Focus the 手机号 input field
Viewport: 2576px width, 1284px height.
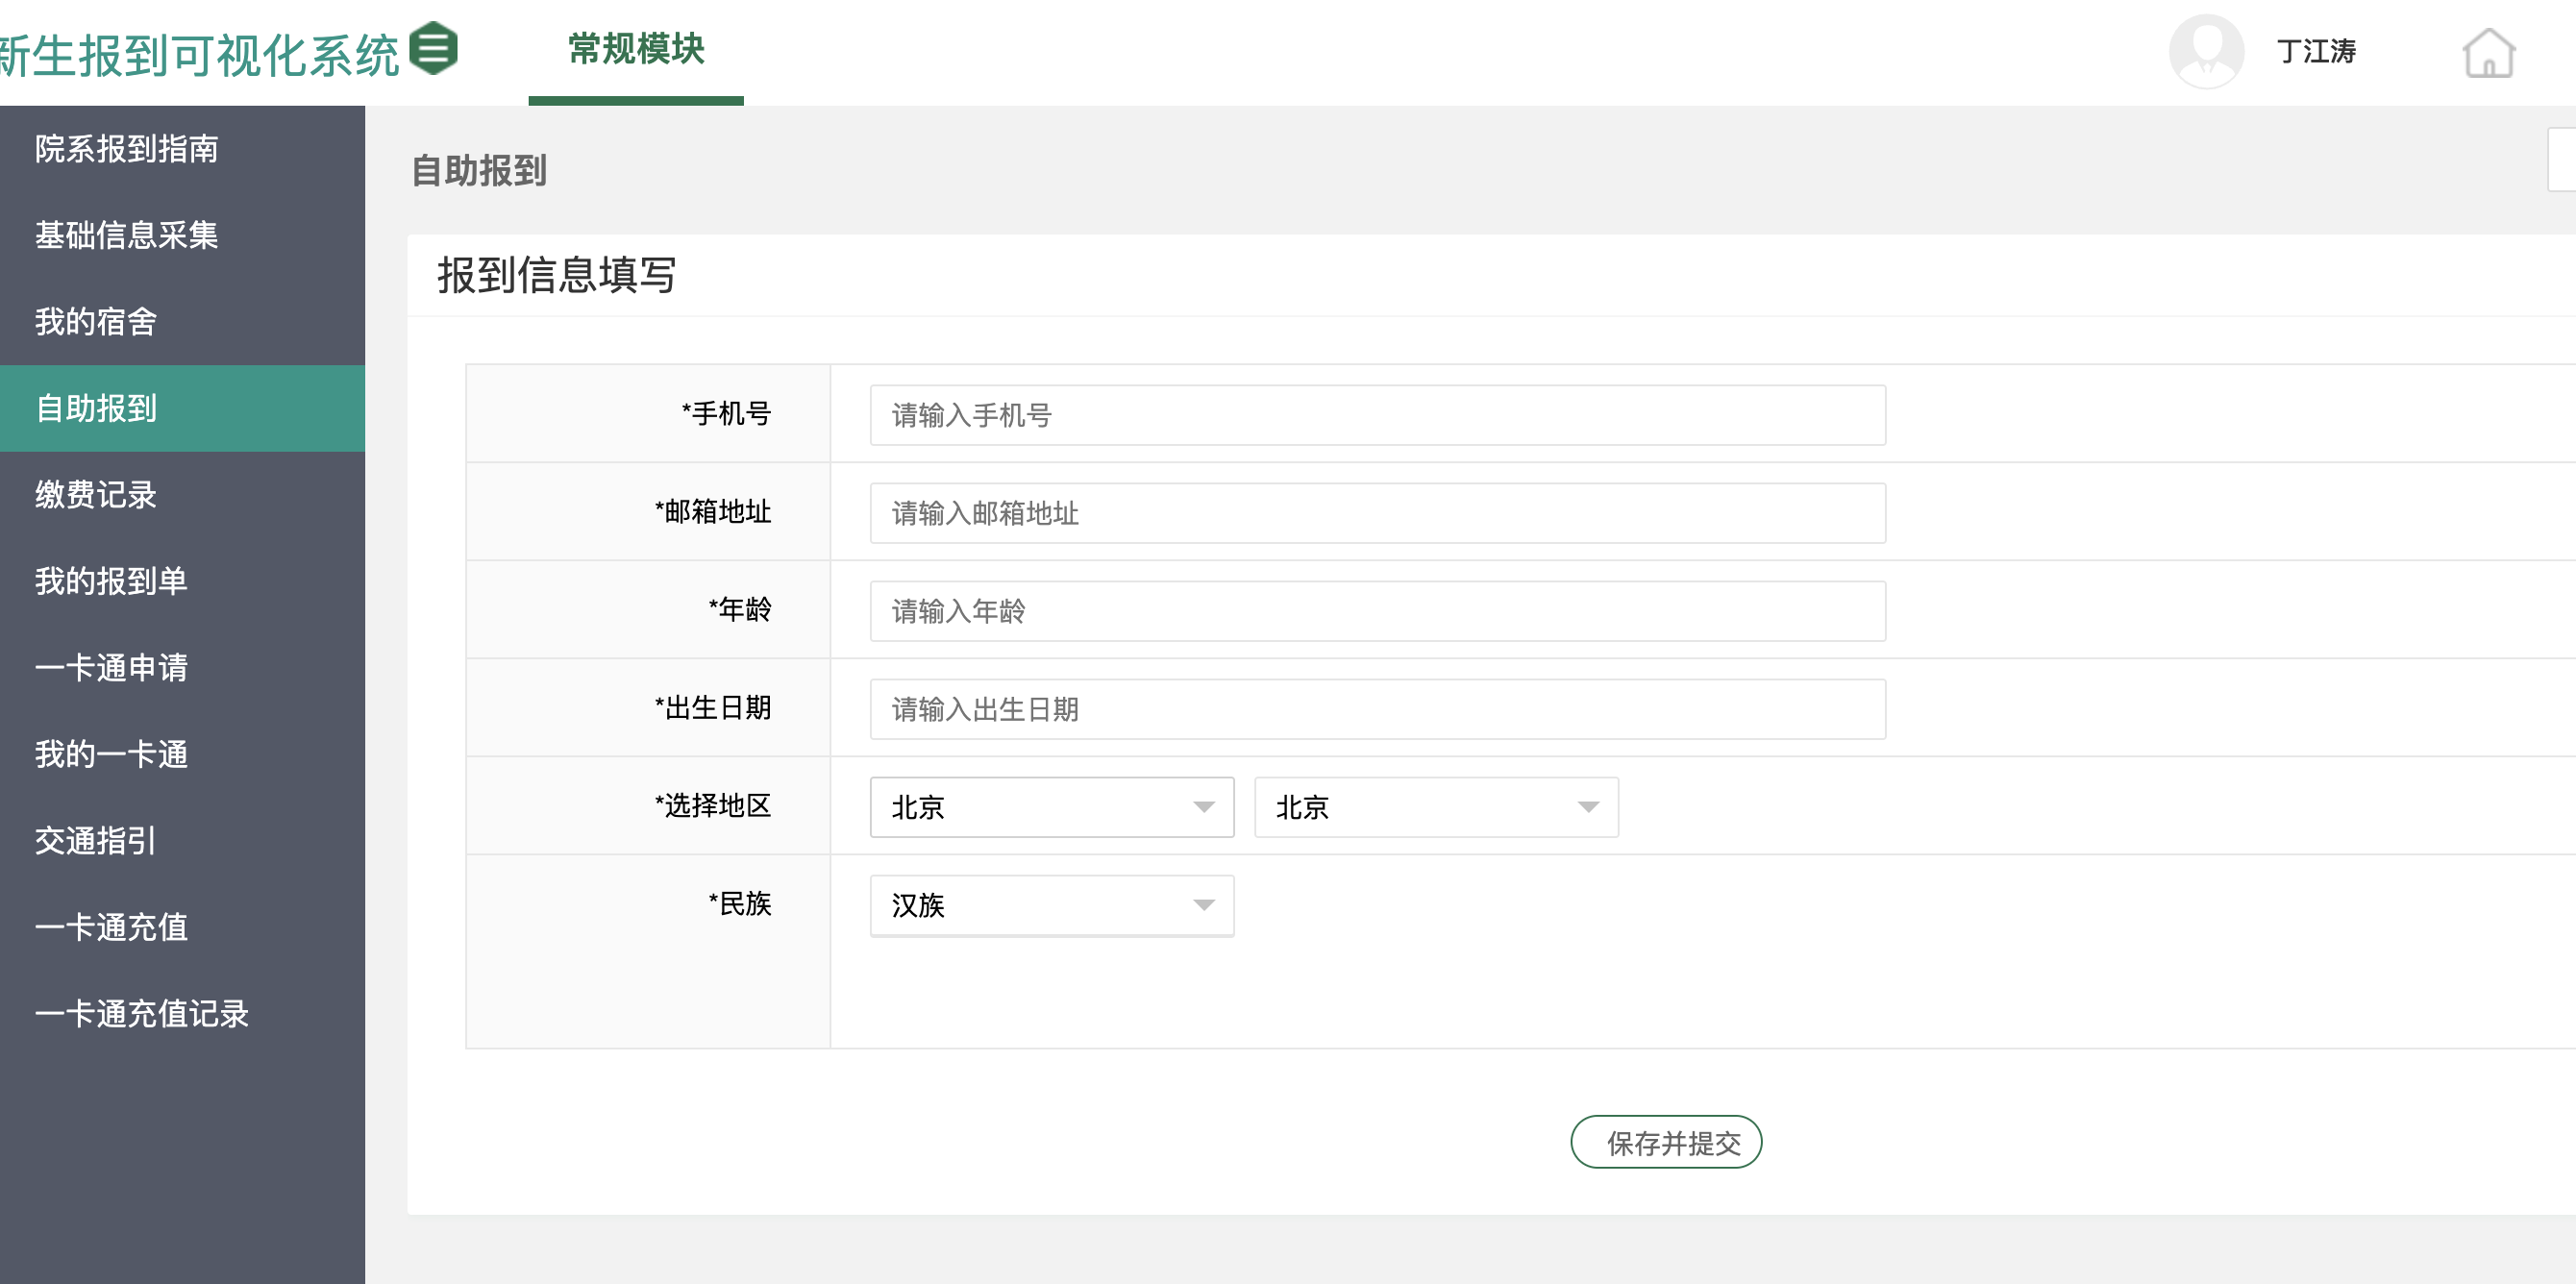click(1377, 415)
